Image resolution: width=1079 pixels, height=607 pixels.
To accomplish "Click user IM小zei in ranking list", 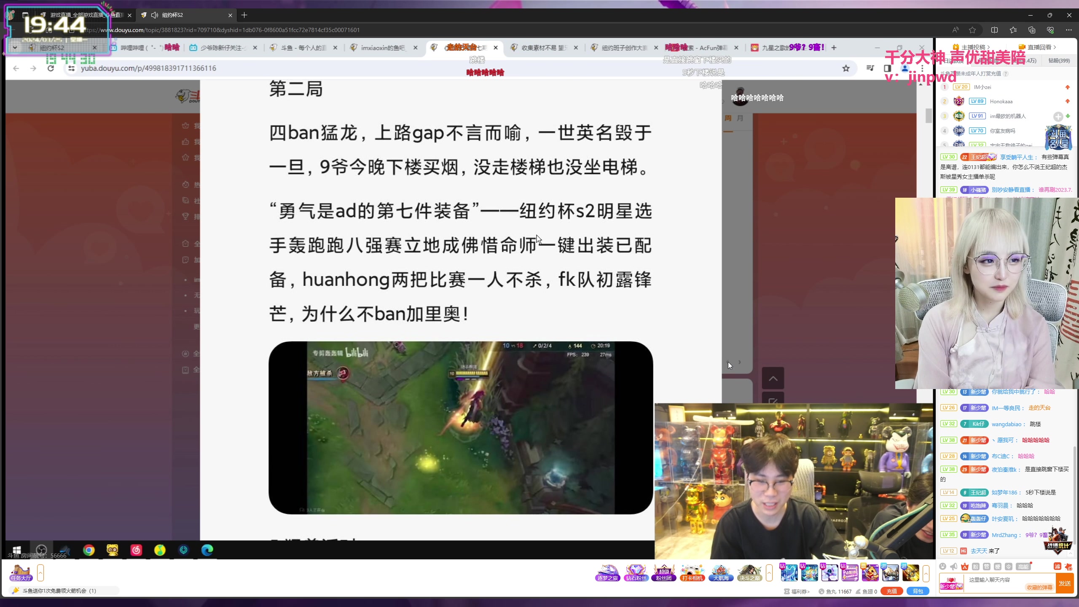I will point(982,87).
